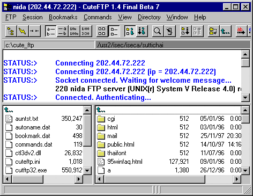Click local pane vertical scroll down arrow
This screenshot has height=196, width=253.
(x=87, y=170)
